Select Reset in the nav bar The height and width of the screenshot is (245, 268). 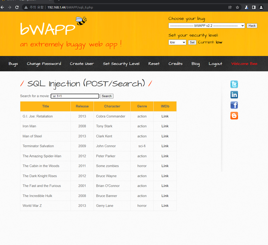[x=154, y=64]
